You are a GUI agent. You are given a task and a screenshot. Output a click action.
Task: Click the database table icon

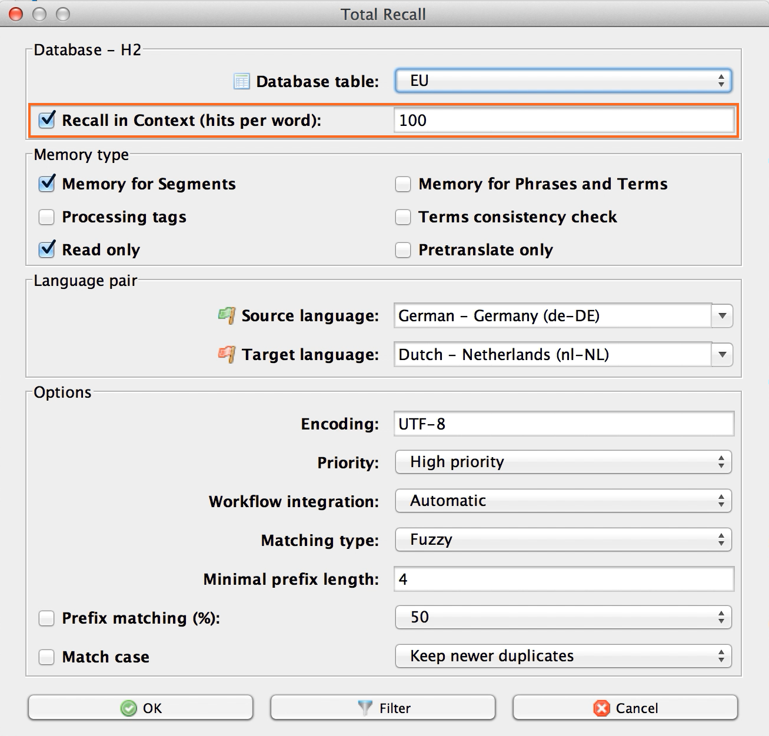[x=241, y=81]
